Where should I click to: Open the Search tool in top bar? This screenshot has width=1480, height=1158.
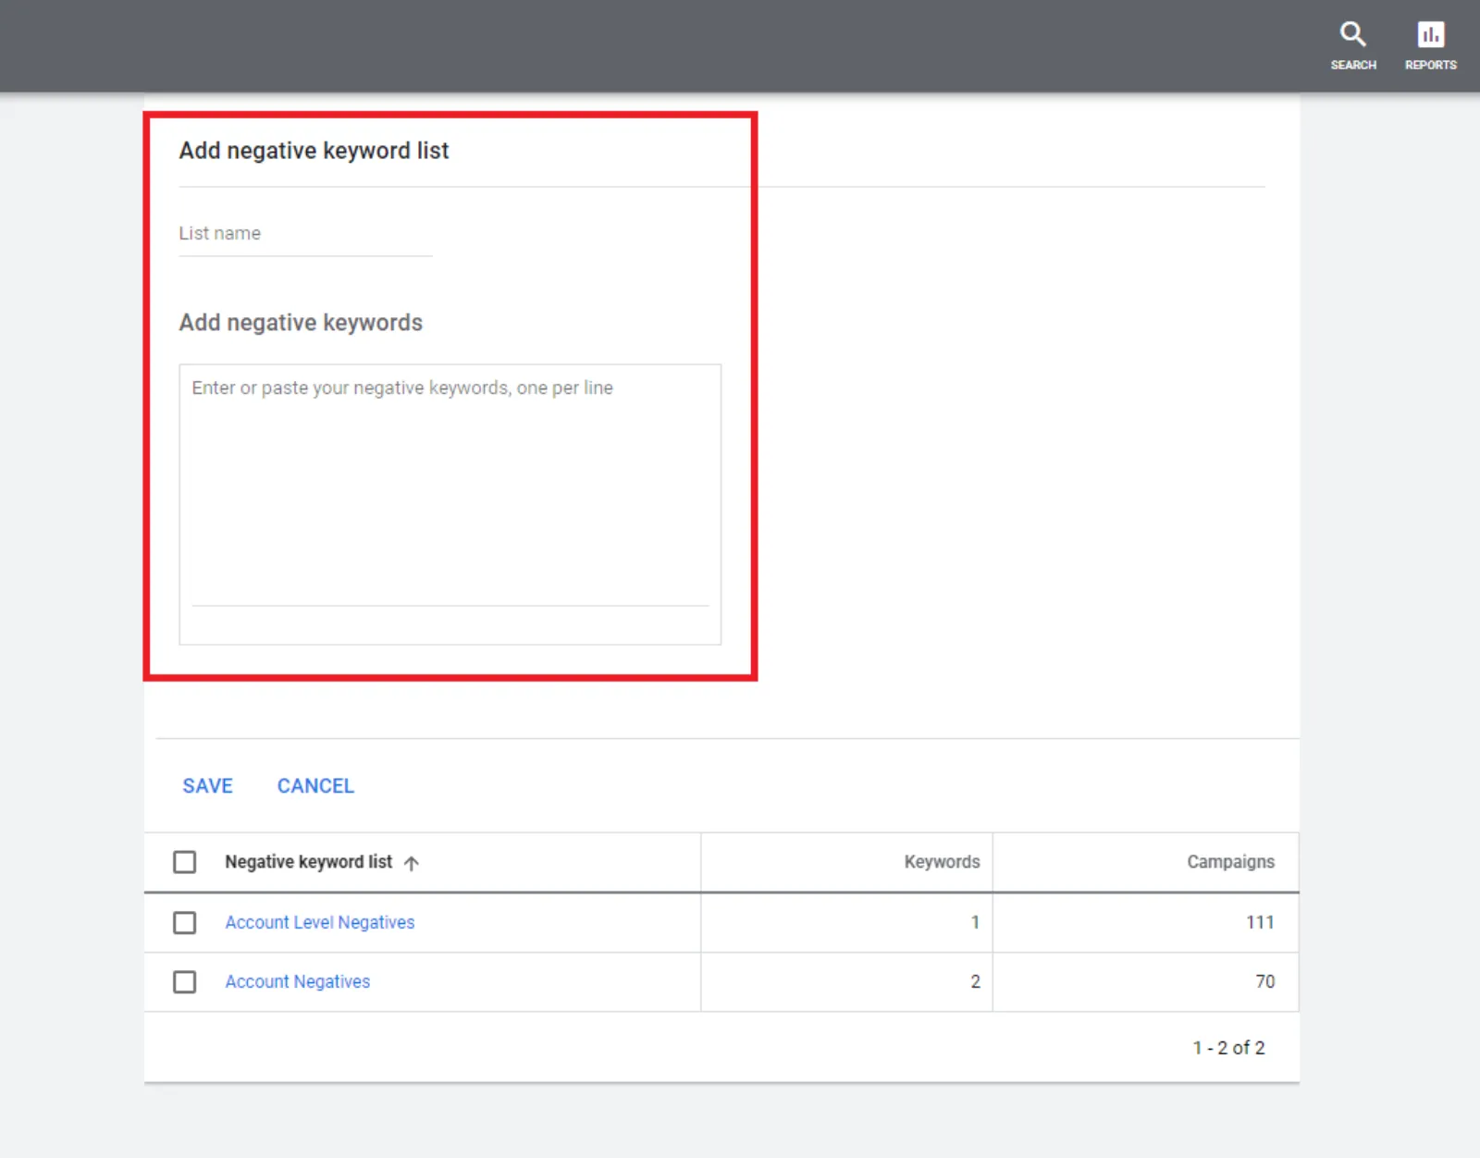(x=1353, y=45)
